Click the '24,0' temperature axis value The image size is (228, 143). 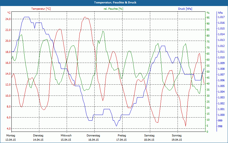point(8,19)
